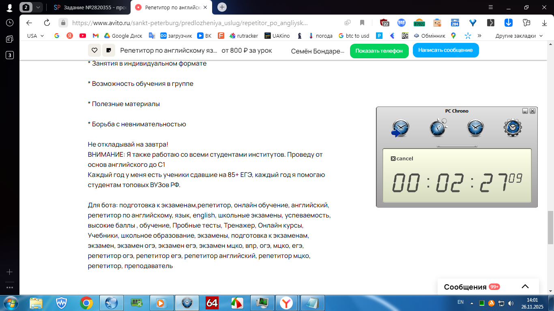Add the ad to favorites with the heart icon
The width and height of the screenshot is (554, 311).
[x=94, y=50]
